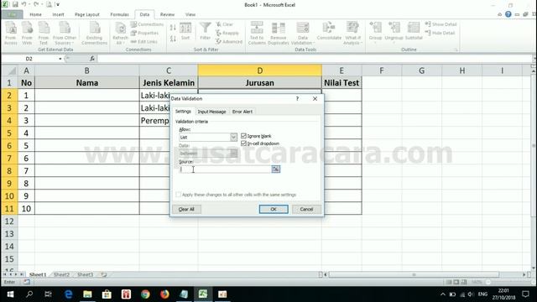
Task: Open the Review ribbon tab
Action: point(167,14)
